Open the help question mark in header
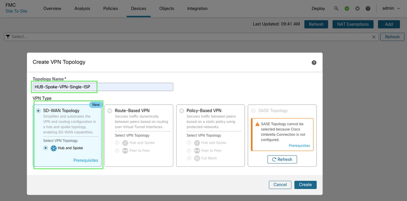 (x=368, y=9)
